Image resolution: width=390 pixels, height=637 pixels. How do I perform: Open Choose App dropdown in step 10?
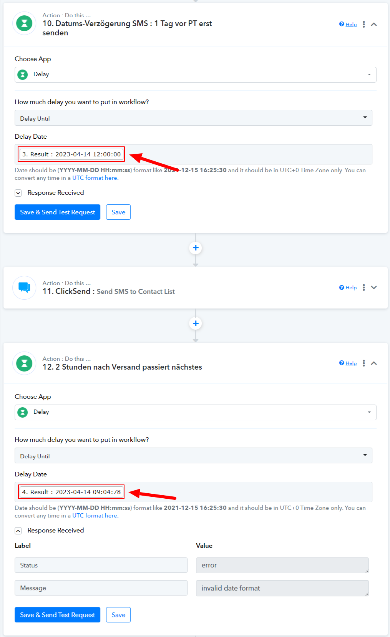click(x=195, y=75)
